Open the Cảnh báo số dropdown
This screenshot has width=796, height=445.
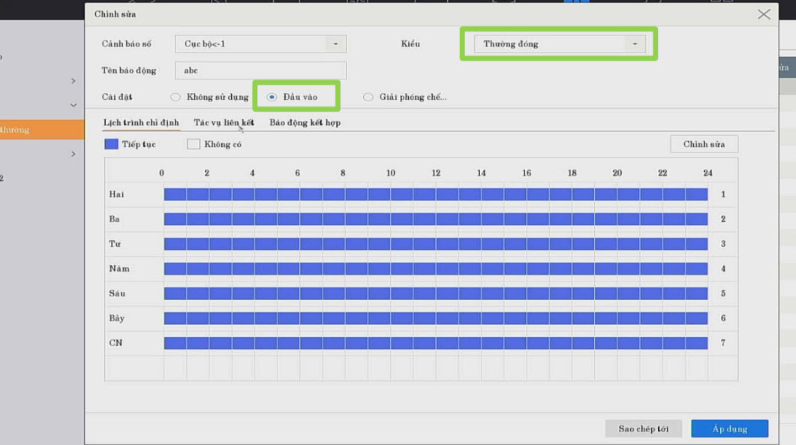click(260, 44)
